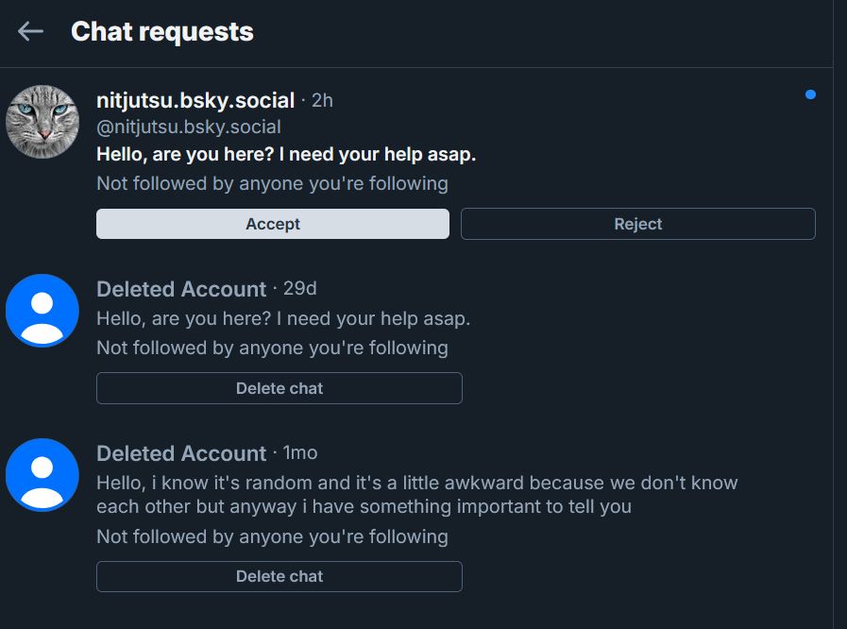Open the 'random and a little awkward' message

(x=416, y=495)
